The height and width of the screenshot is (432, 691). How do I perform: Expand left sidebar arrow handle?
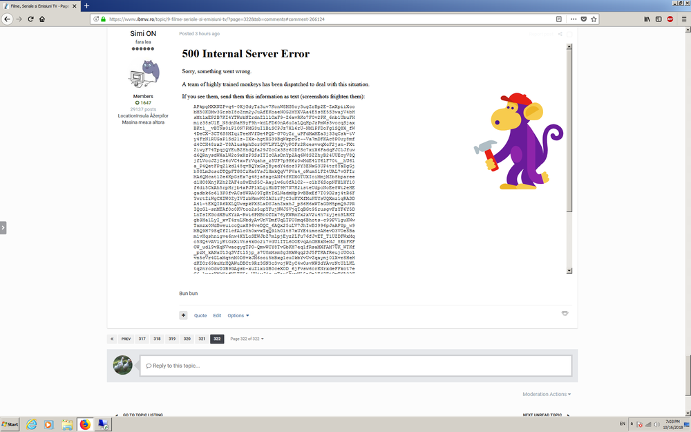click(x=3, y=228)
